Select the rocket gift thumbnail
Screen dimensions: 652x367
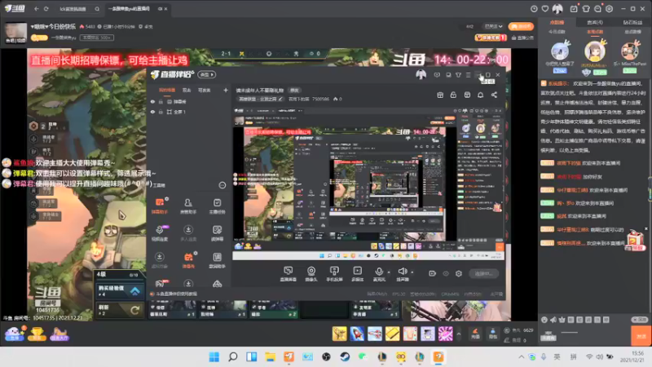pos(357,334)
